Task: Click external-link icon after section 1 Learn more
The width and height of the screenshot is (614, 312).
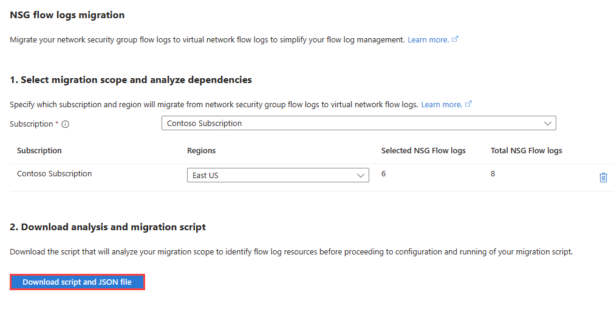Action: pyautogui.click(x=468, y=104)
